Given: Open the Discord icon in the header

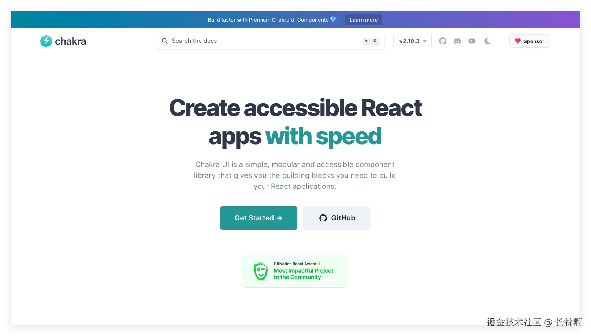Looking at the screenshot, I should [457, 41].
